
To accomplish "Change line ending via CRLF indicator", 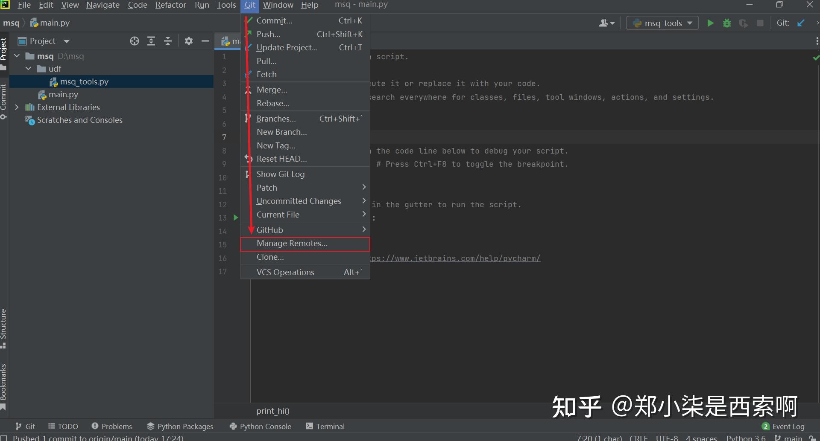I will coord(638,437).
